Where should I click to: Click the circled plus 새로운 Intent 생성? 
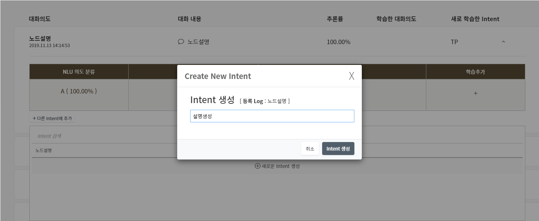(277, 166)
